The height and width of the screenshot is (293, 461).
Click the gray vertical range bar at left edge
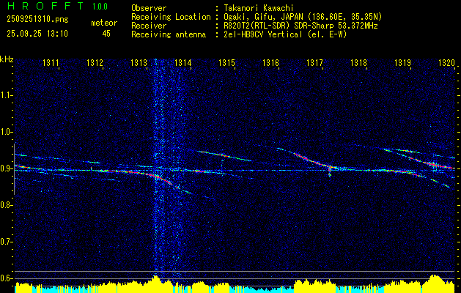click(x=14, y=169)
